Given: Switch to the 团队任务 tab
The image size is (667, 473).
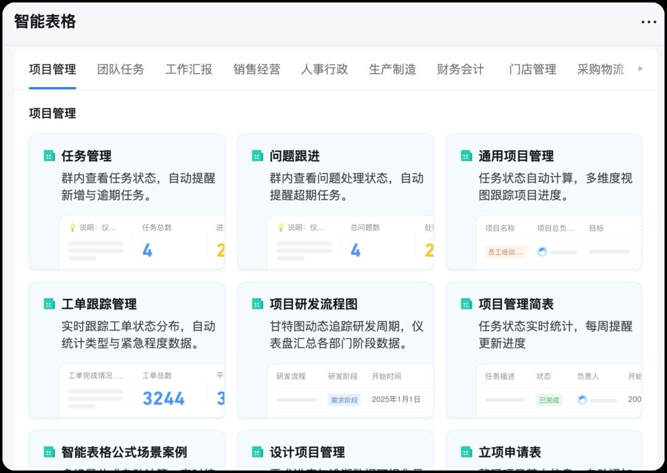Looking at the screenshot, I should 121,69.
